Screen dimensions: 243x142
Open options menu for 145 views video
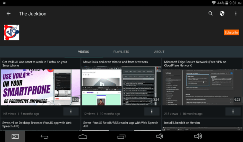tap(71, 112)
